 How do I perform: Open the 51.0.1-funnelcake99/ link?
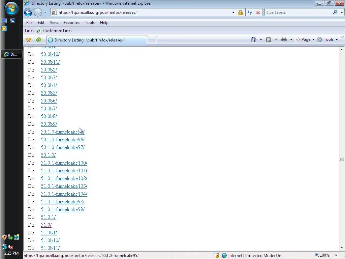point(63,209)
